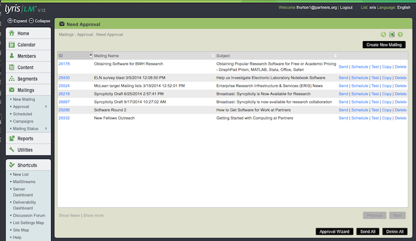Click the English language link
Screen dimensions: 416x241
404,7
